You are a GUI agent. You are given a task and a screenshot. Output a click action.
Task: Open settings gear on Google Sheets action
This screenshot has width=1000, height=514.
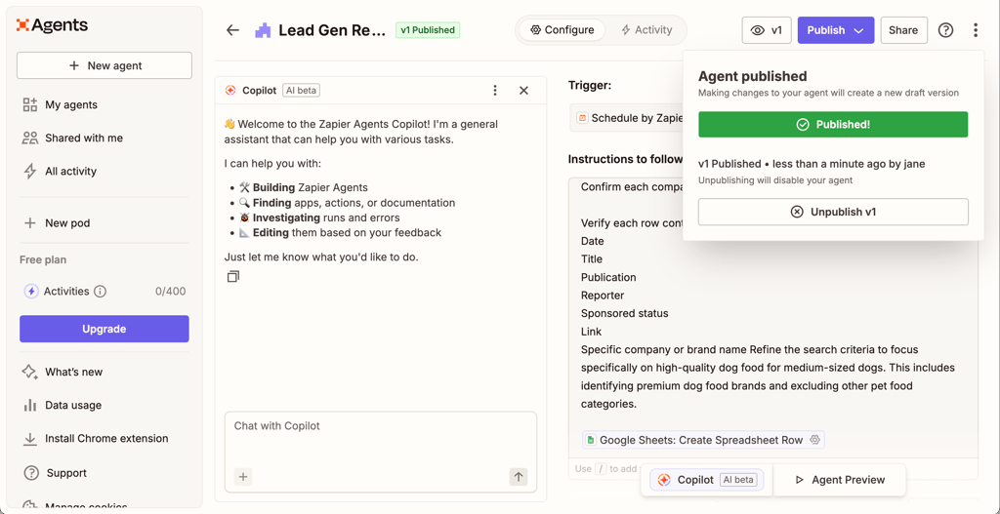(x=814, y=440)
